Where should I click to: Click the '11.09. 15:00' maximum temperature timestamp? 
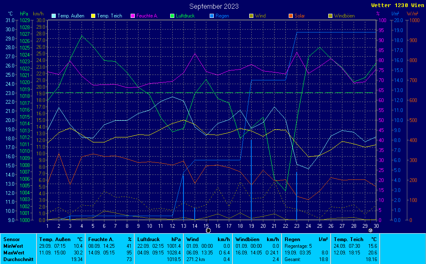(52, 253)
